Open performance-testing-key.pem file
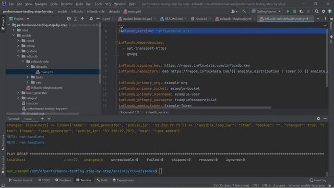 [x=47, y=109]
